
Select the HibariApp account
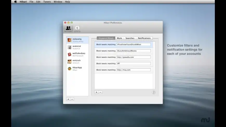click(78, 69)
